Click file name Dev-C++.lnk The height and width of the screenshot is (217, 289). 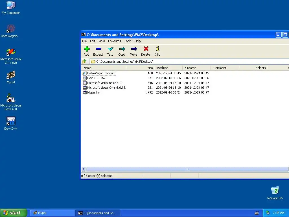(x=96, y=78)
